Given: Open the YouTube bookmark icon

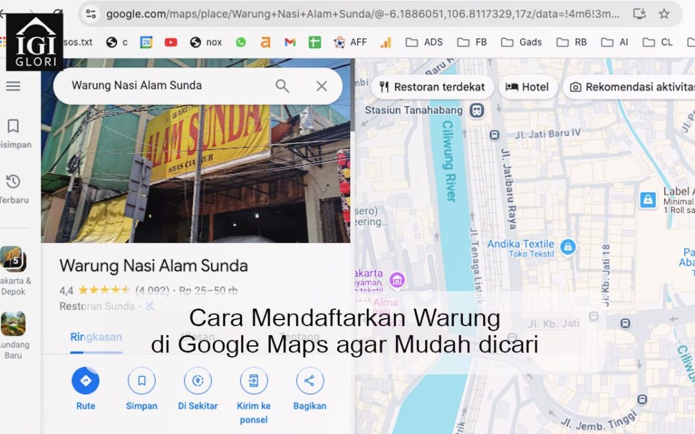Looking at the screenshot, I should (x=171, y=42).
